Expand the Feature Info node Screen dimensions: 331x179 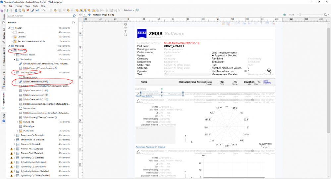(x=18, y=122)
